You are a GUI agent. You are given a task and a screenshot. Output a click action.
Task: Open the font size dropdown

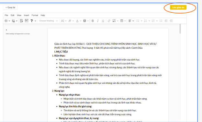[x=64, y=21]
